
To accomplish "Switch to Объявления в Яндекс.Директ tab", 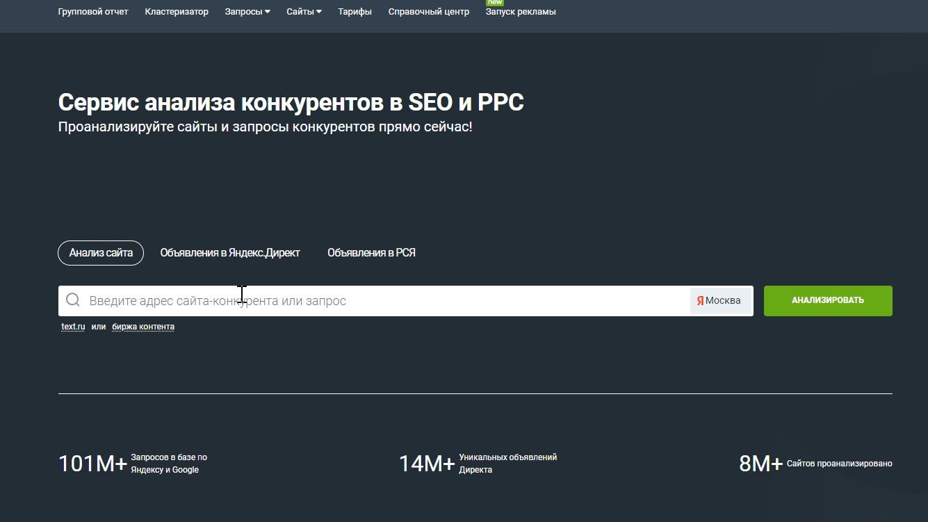I will pos(230,253).
